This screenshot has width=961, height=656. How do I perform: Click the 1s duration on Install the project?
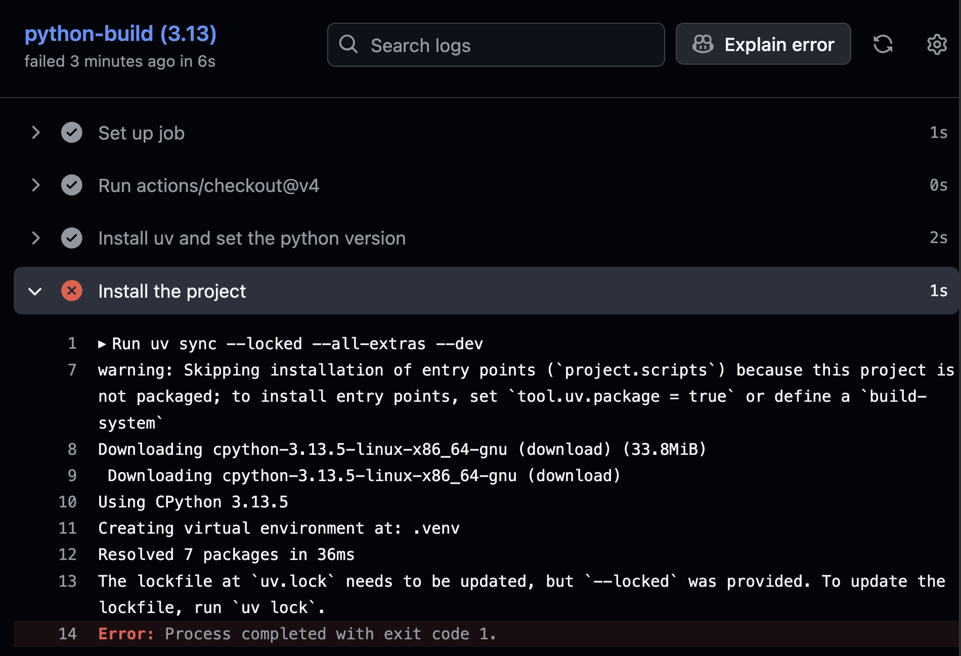coord(939,291)
